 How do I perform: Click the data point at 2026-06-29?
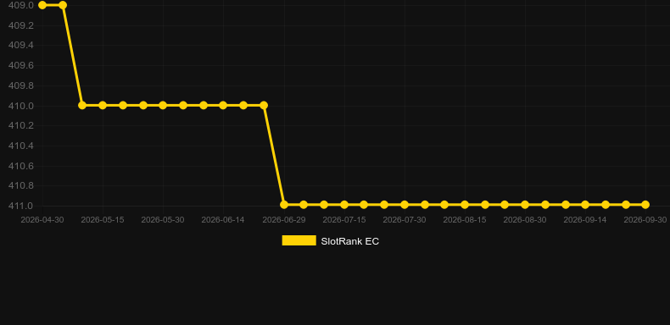pyautogui.click(x=284, y=205)
